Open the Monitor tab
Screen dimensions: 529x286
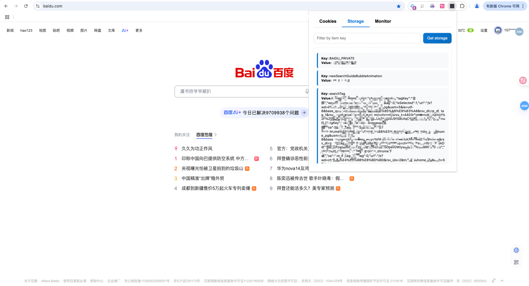click(383, 21)
